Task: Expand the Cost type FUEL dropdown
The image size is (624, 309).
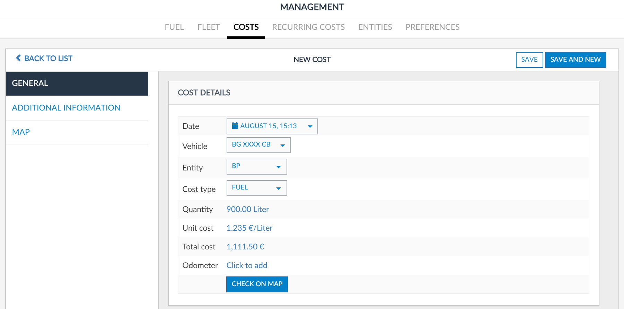Action: pos(256,188)
